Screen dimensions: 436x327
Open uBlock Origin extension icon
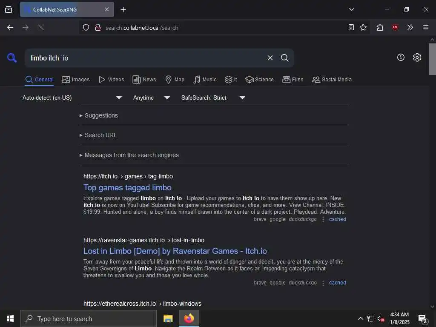[395, 27]
